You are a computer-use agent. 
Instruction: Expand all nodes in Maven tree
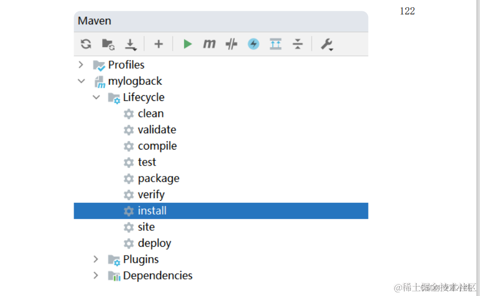point(276,44)
